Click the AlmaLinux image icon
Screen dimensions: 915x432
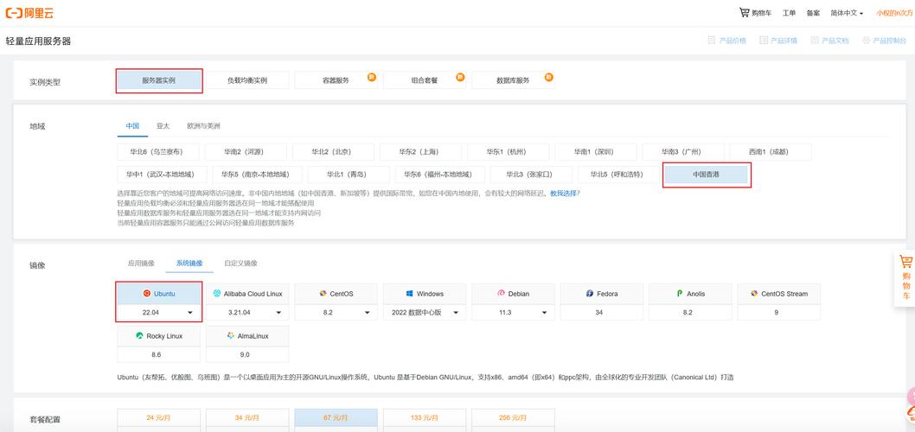pos(230,336)
